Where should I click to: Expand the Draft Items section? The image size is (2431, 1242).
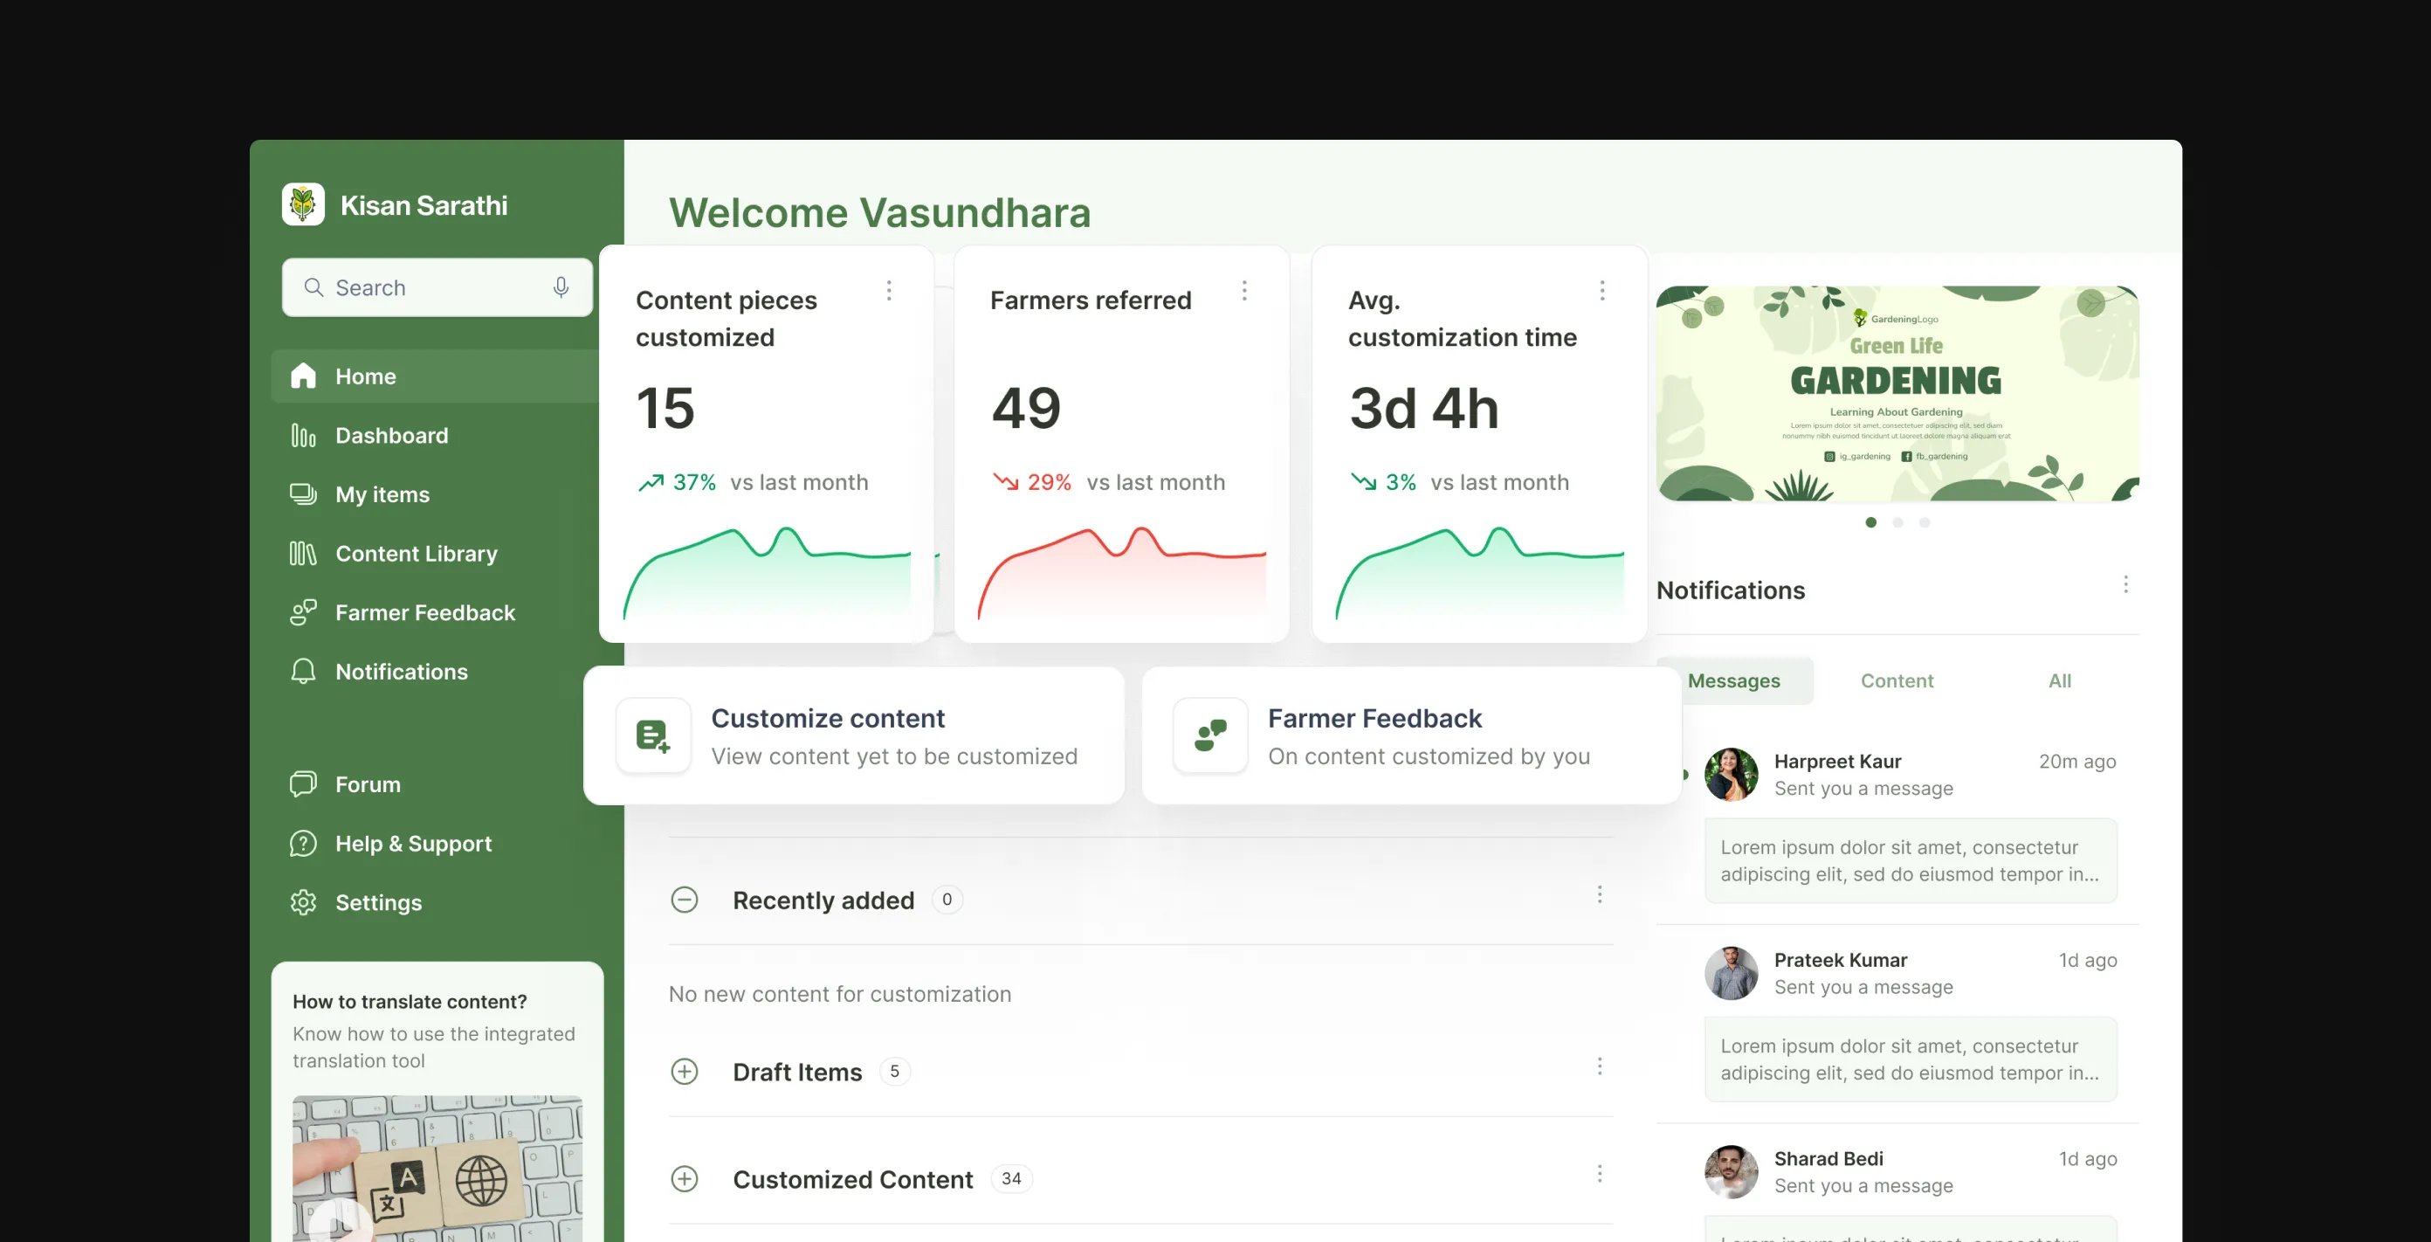[685, 1071]
